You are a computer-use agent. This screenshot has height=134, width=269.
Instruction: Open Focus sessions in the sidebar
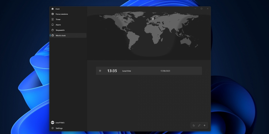[x=68, y=14]
